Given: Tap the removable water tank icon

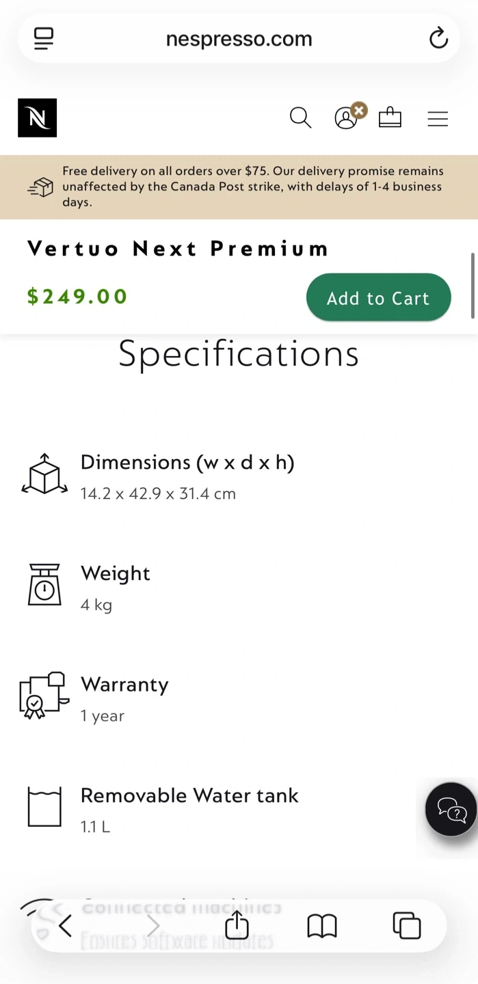Looking at the screenshot, I should 44,807.
